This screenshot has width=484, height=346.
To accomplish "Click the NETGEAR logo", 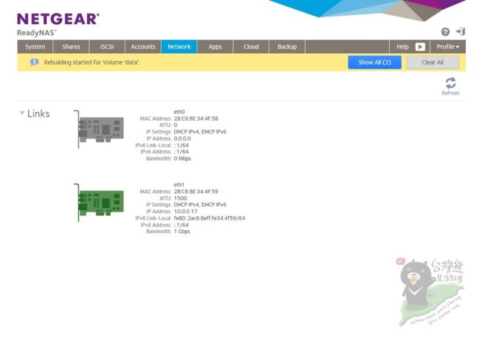I will click(58, 19).
